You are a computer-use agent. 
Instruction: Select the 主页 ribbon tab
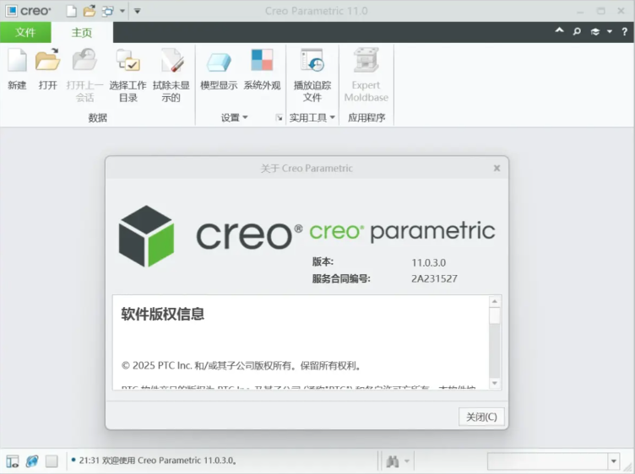tap(82, 32)
